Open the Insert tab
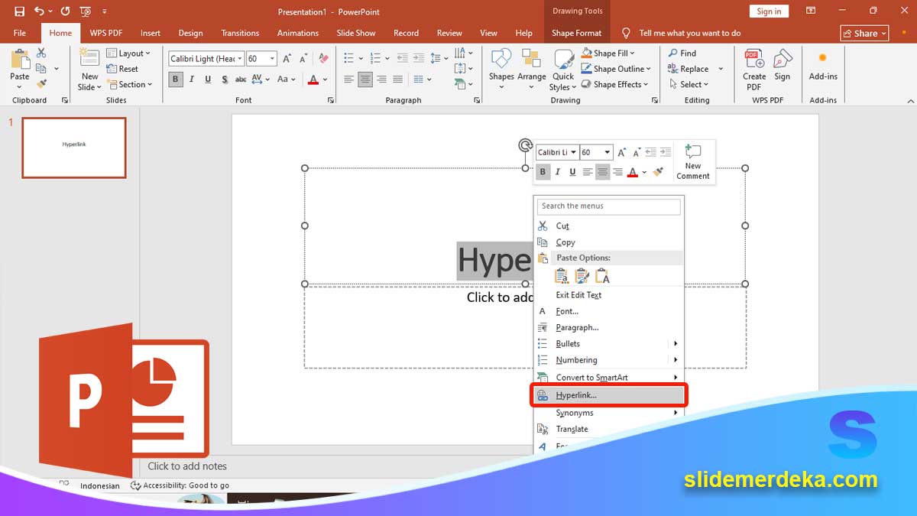 [x=151, y=33]
